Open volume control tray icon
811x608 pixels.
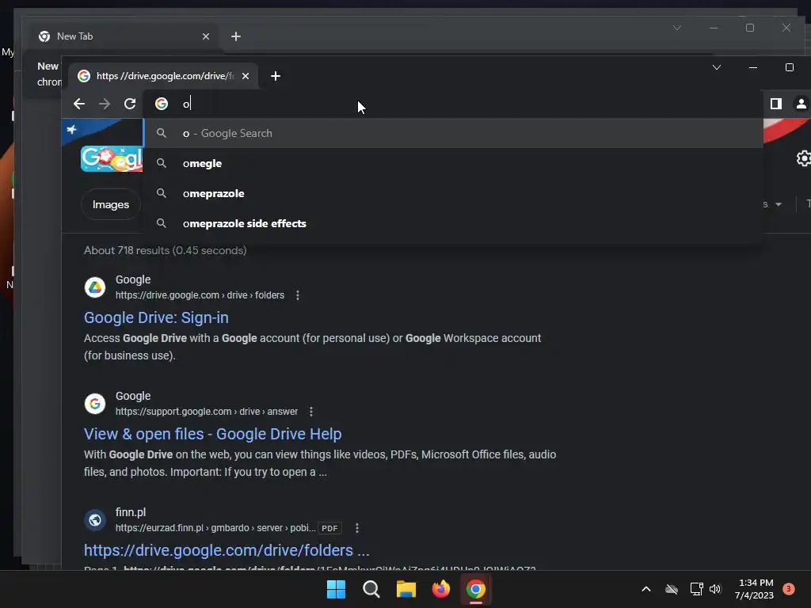click(x=715, y=589)
